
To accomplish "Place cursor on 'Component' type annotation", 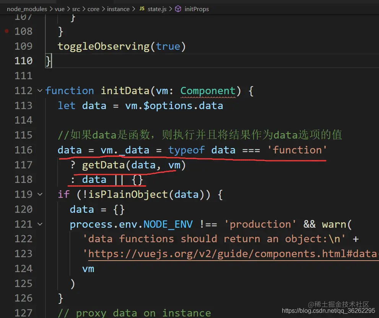I will 208,91.
